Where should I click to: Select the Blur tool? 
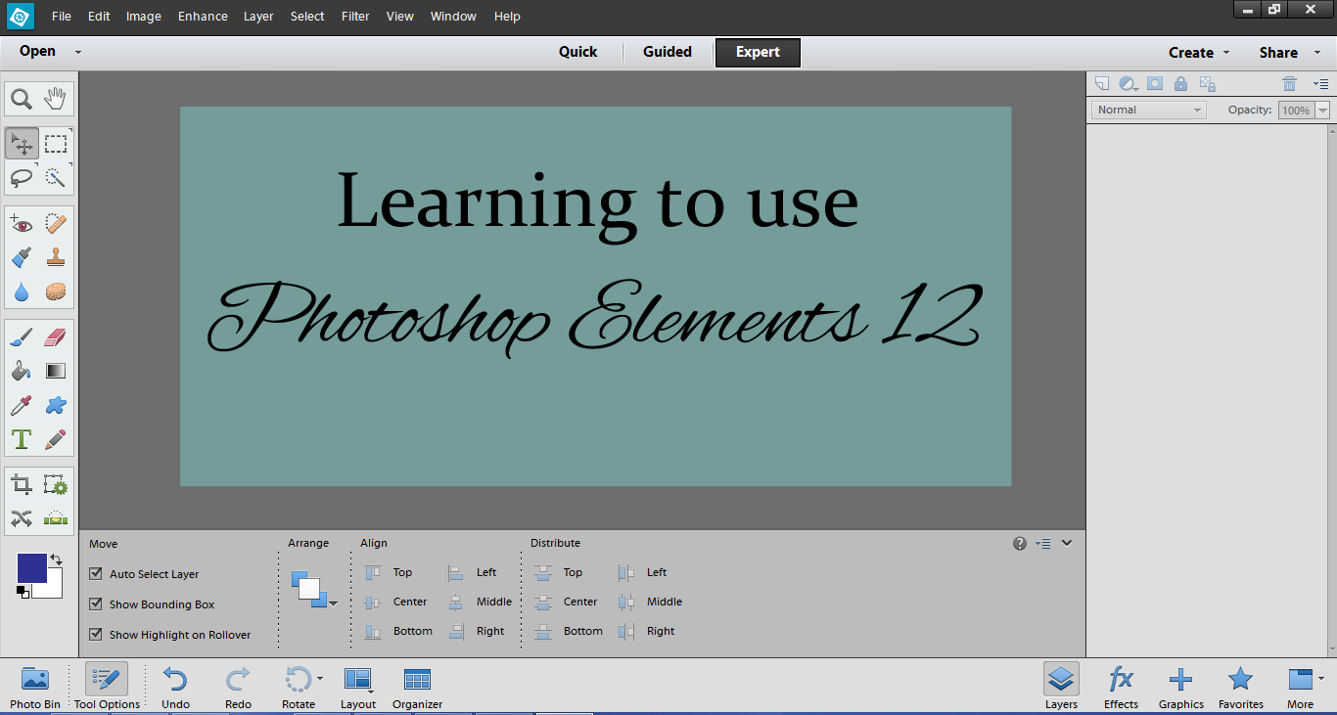tap(22, 291)
